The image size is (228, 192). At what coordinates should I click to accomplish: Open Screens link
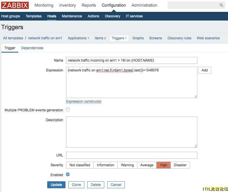point(156,38)
